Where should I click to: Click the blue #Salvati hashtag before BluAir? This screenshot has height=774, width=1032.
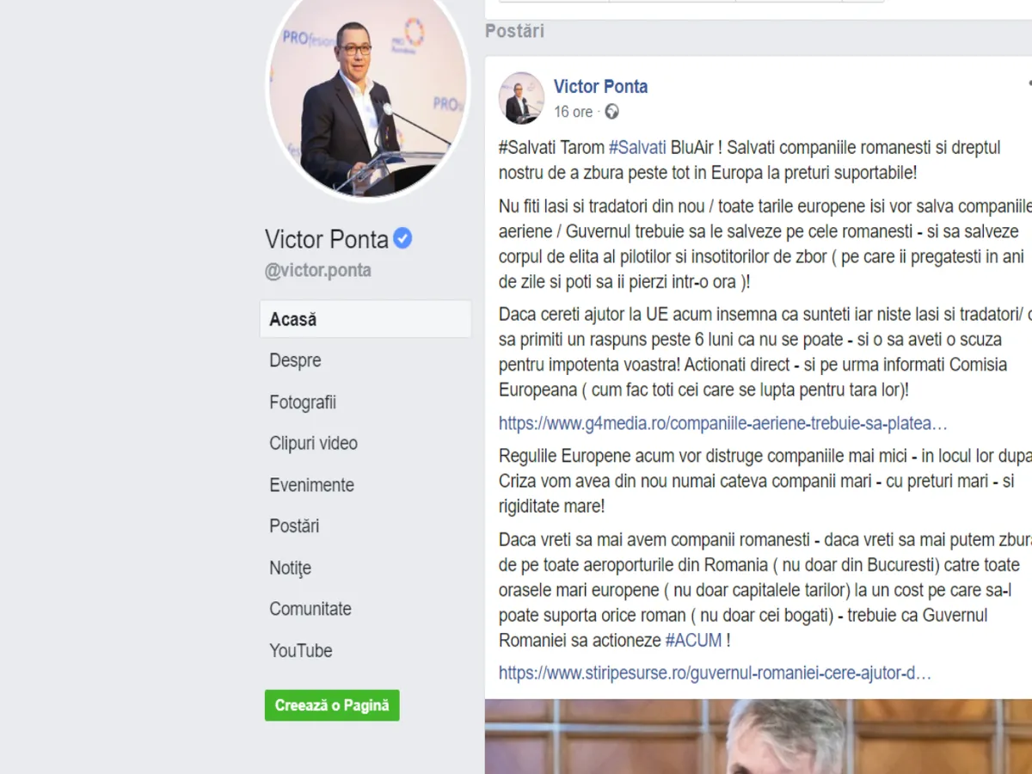[x=637, y=148]
